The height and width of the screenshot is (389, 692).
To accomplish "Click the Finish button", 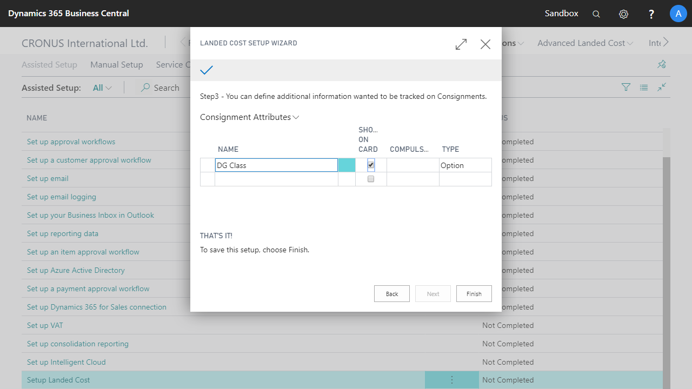I will tap(474, 294).
